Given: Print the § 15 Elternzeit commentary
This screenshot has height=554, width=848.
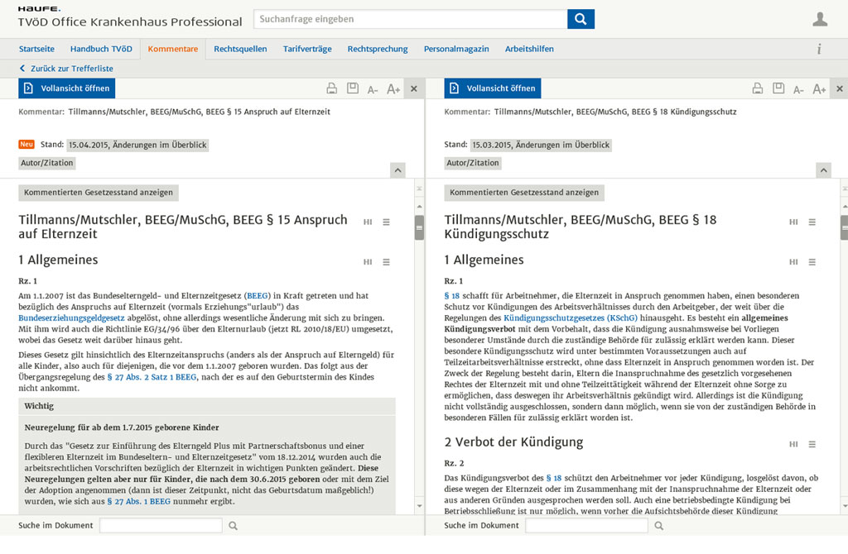Looking at the screenshot, I should click(x=331, y=88).
